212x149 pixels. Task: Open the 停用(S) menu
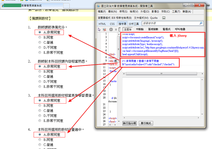coord(123,12)
